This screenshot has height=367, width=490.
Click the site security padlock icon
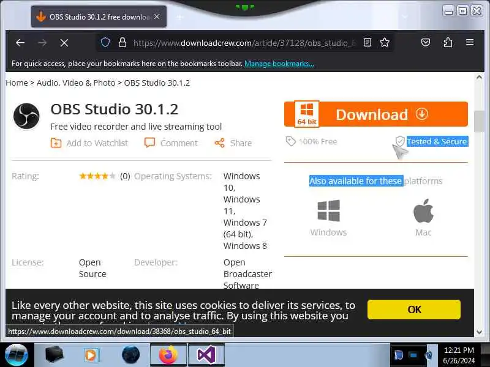click(x=123, y=42)
